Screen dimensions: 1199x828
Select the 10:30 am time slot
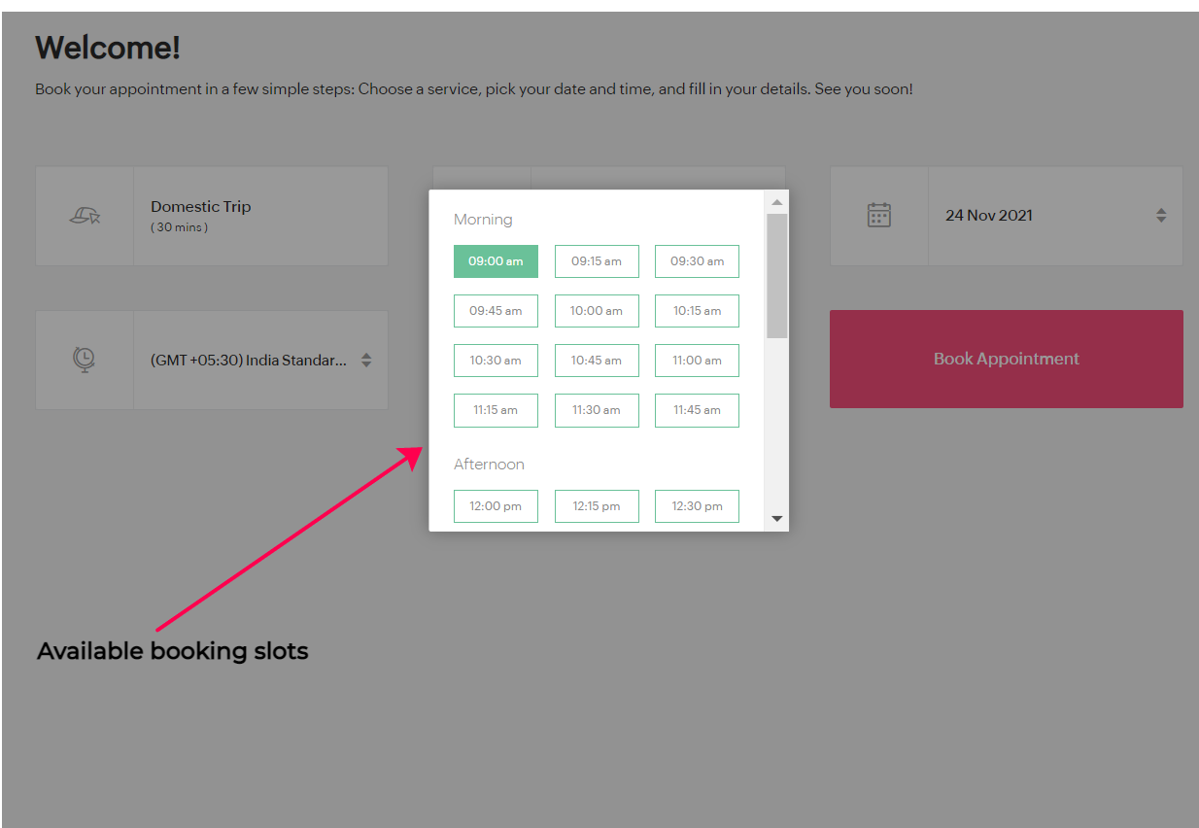tap(496, 361)
